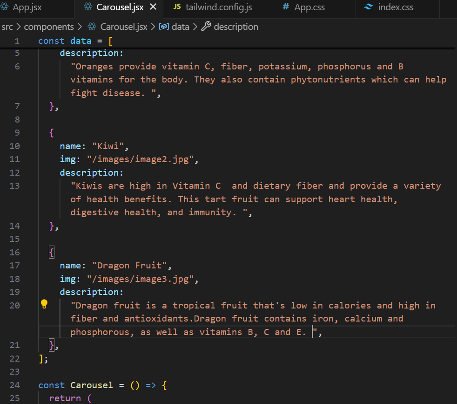Click the JS icon on tailwind.config.js tab
457x404 pixels.
[177, 7]
